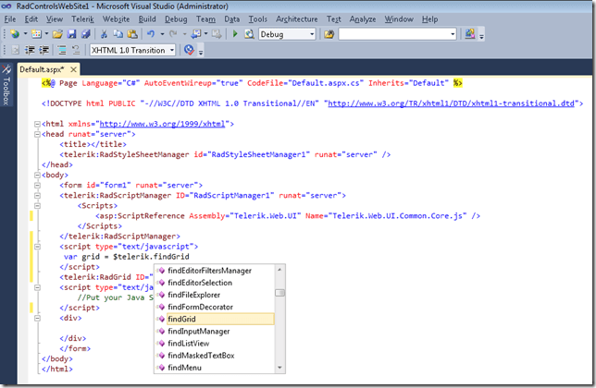Click the Add New Item toolbar icon
The image size is (596, 388).
36,34
